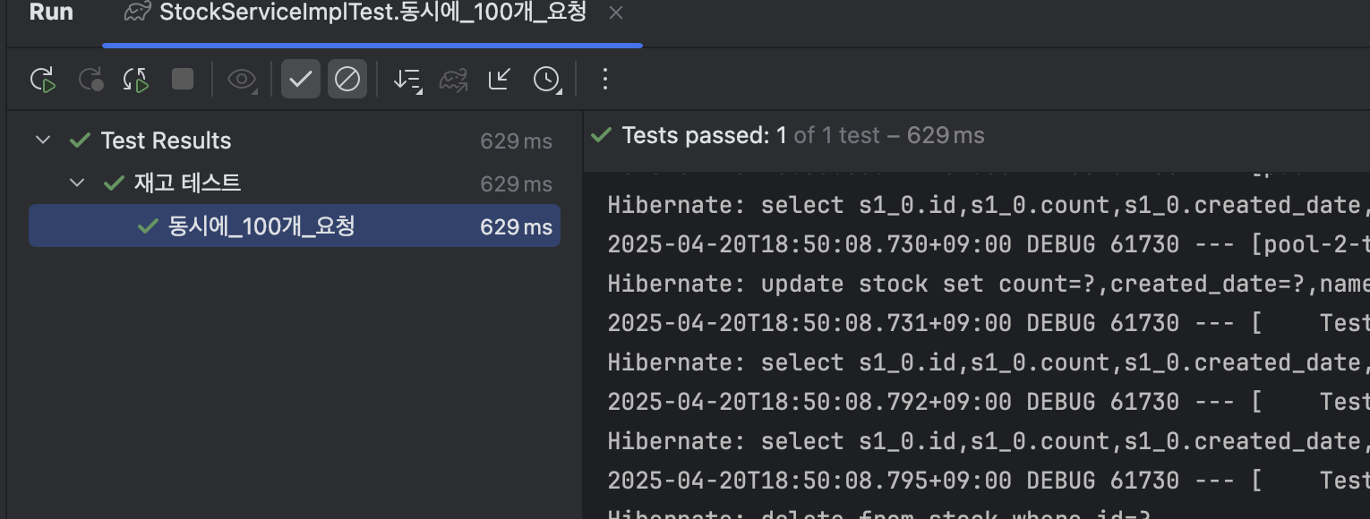Screen dimensions: 1370x519
Task: Toggle Show Passed tests checkmark button
Action: point(301,80)
